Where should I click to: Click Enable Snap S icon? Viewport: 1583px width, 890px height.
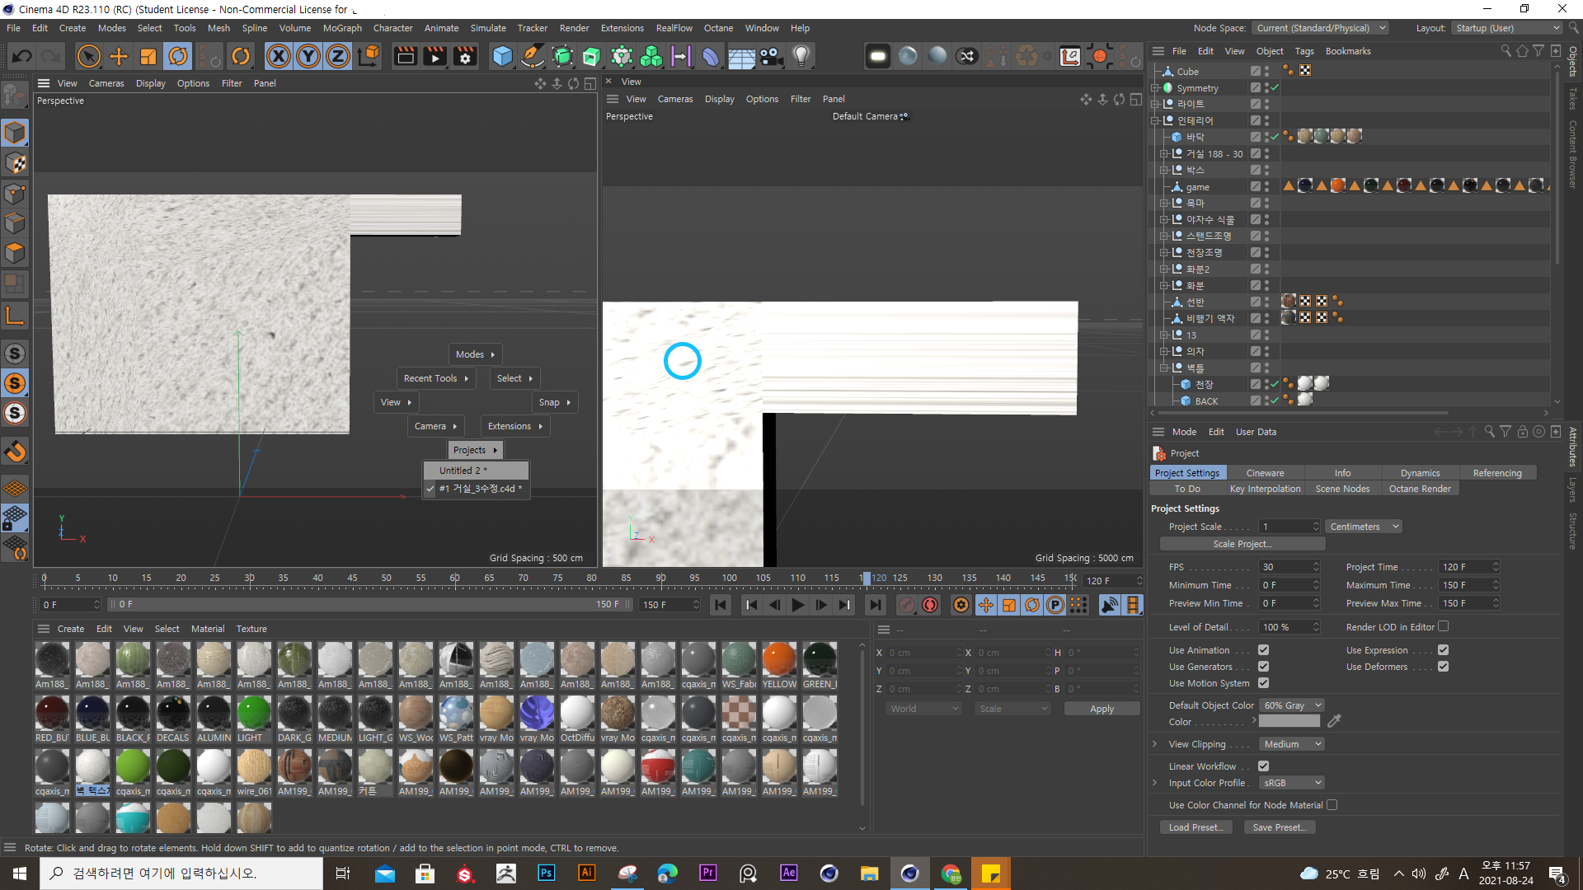point(15,383)
